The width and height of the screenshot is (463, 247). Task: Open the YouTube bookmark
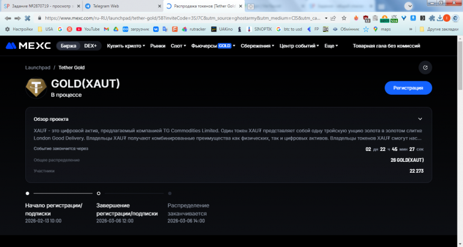coord(87,29)
